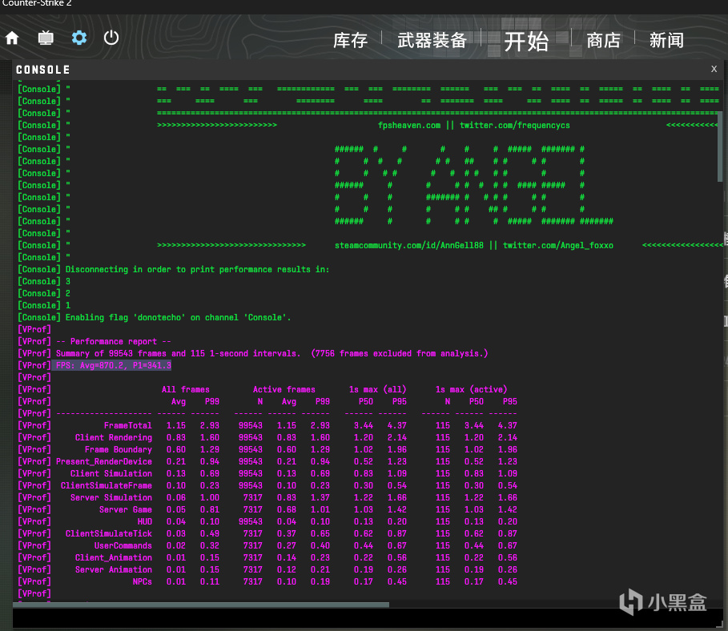Open settings gear icon
The height and width of the screenshot is (631, 728).
[x=79, y=38]
